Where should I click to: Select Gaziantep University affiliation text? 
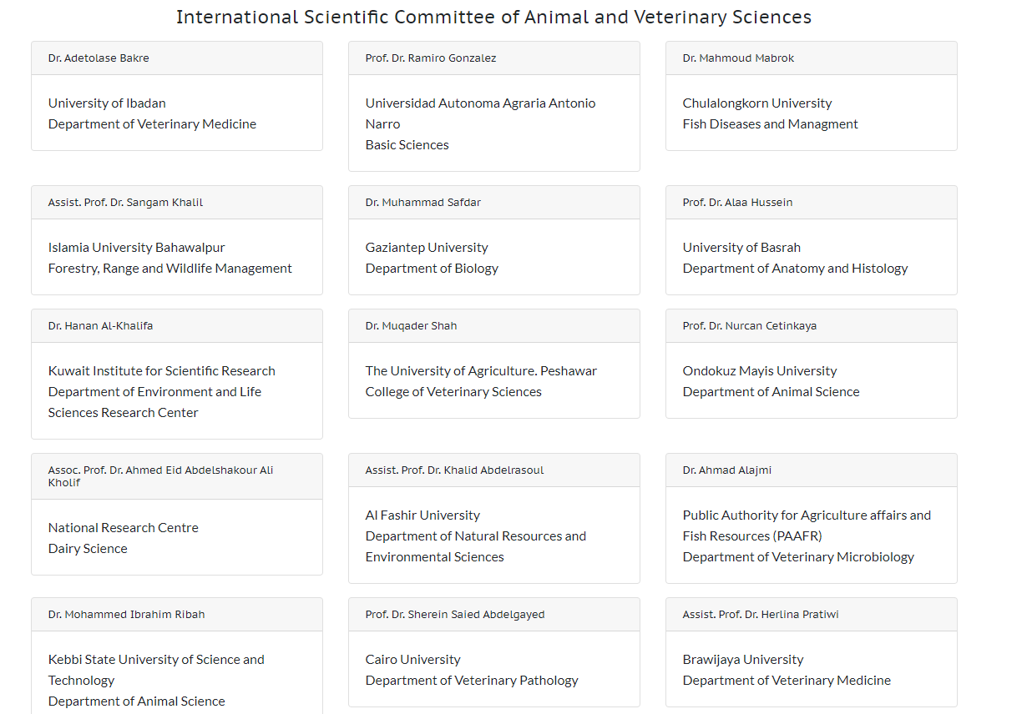click(x=427, y=248)
